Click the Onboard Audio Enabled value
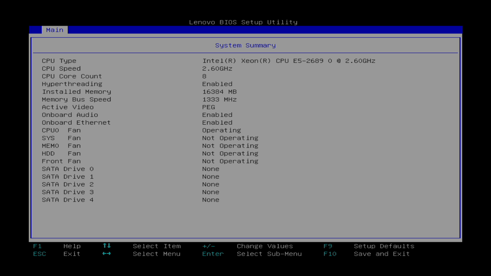Screen dimensions: 491x276 pyautogui.click(x=217, y=115)
